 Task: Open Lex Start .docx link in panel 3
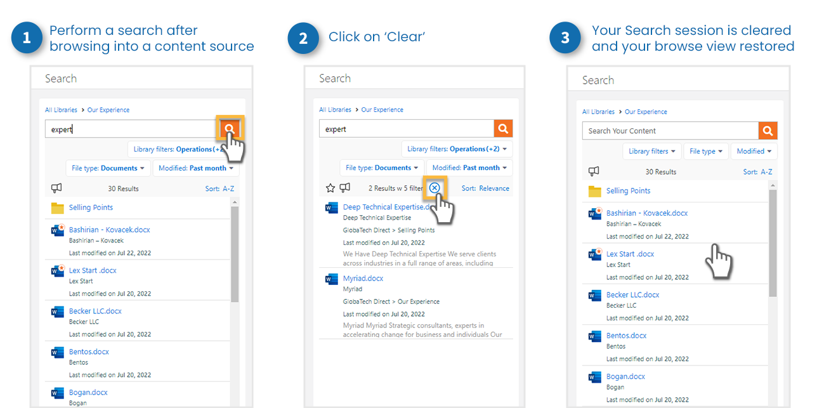[630, 254]
